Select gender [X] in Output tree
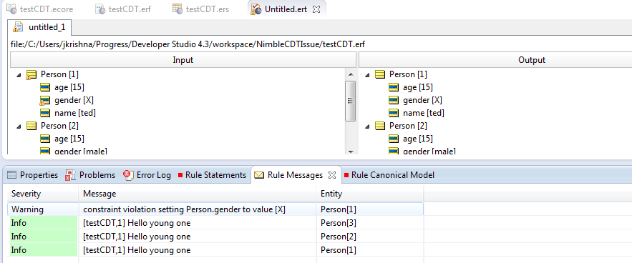This screenshot has width=632, height=263. [x=422, y=100]
